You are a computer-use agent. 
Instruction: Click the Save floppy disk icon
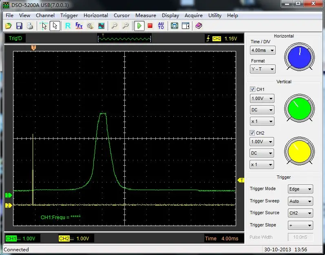pos(19,26)
